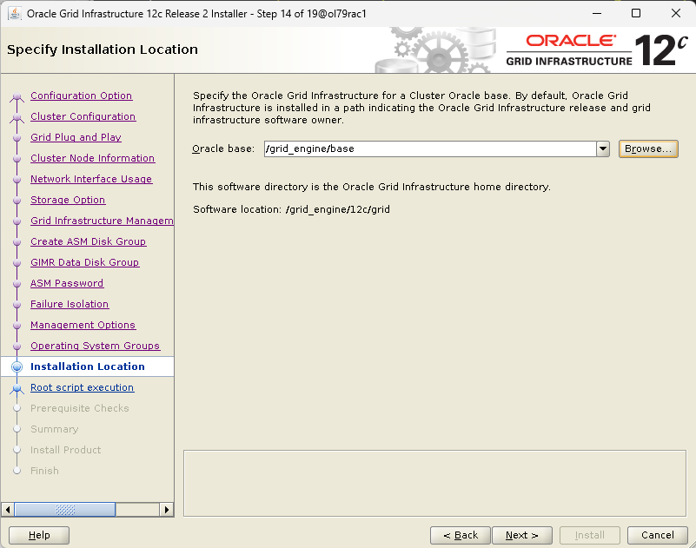Maximize the installer window
696x548 pixels.
coord(636,13)
